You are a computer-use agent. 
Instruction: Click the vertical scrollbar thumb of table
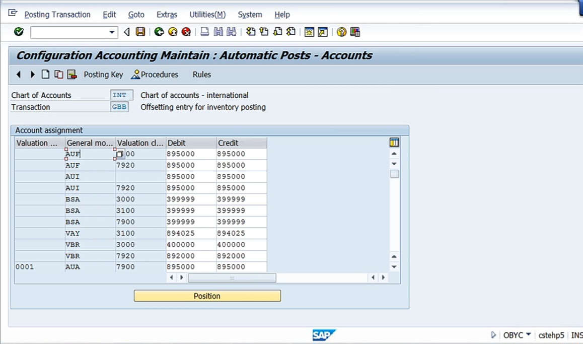(394, 174)
